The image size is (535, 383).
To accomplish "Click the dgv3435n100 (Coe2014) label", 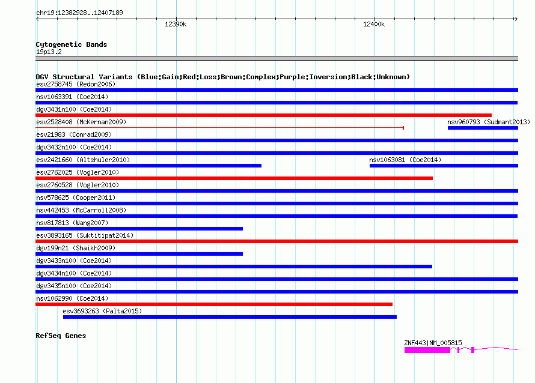I will [x=74, y=286].
